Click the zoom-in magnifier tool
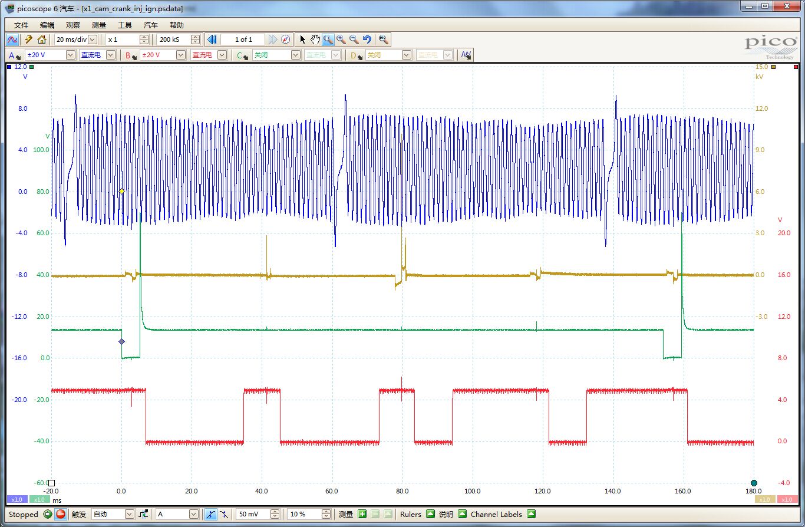Screen dimensions: 805x527 point(341,39)
